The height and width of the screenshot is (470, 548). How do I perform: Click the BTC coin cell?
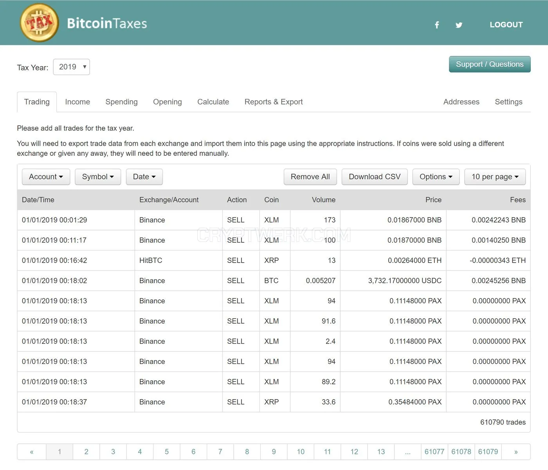point(275,281)
